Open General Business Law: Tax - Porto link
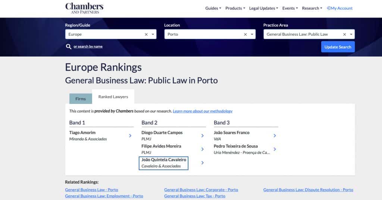 pos(195,196)
